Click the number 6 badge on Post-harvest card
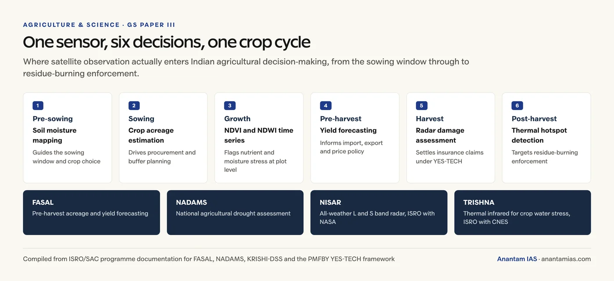 (517, 106)
